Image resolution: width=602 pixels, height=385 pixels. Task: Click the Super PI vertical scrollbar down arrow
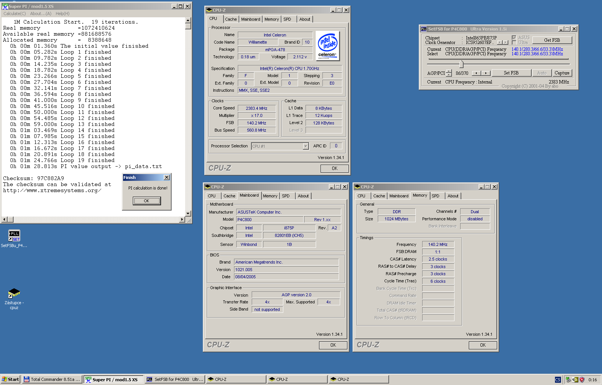point(188,213)
